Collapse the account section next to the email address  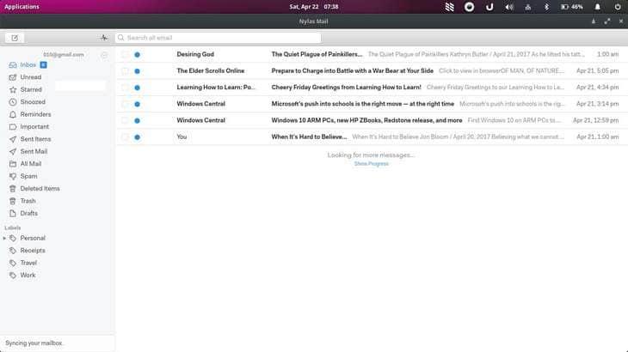click(x=104, y=54)
